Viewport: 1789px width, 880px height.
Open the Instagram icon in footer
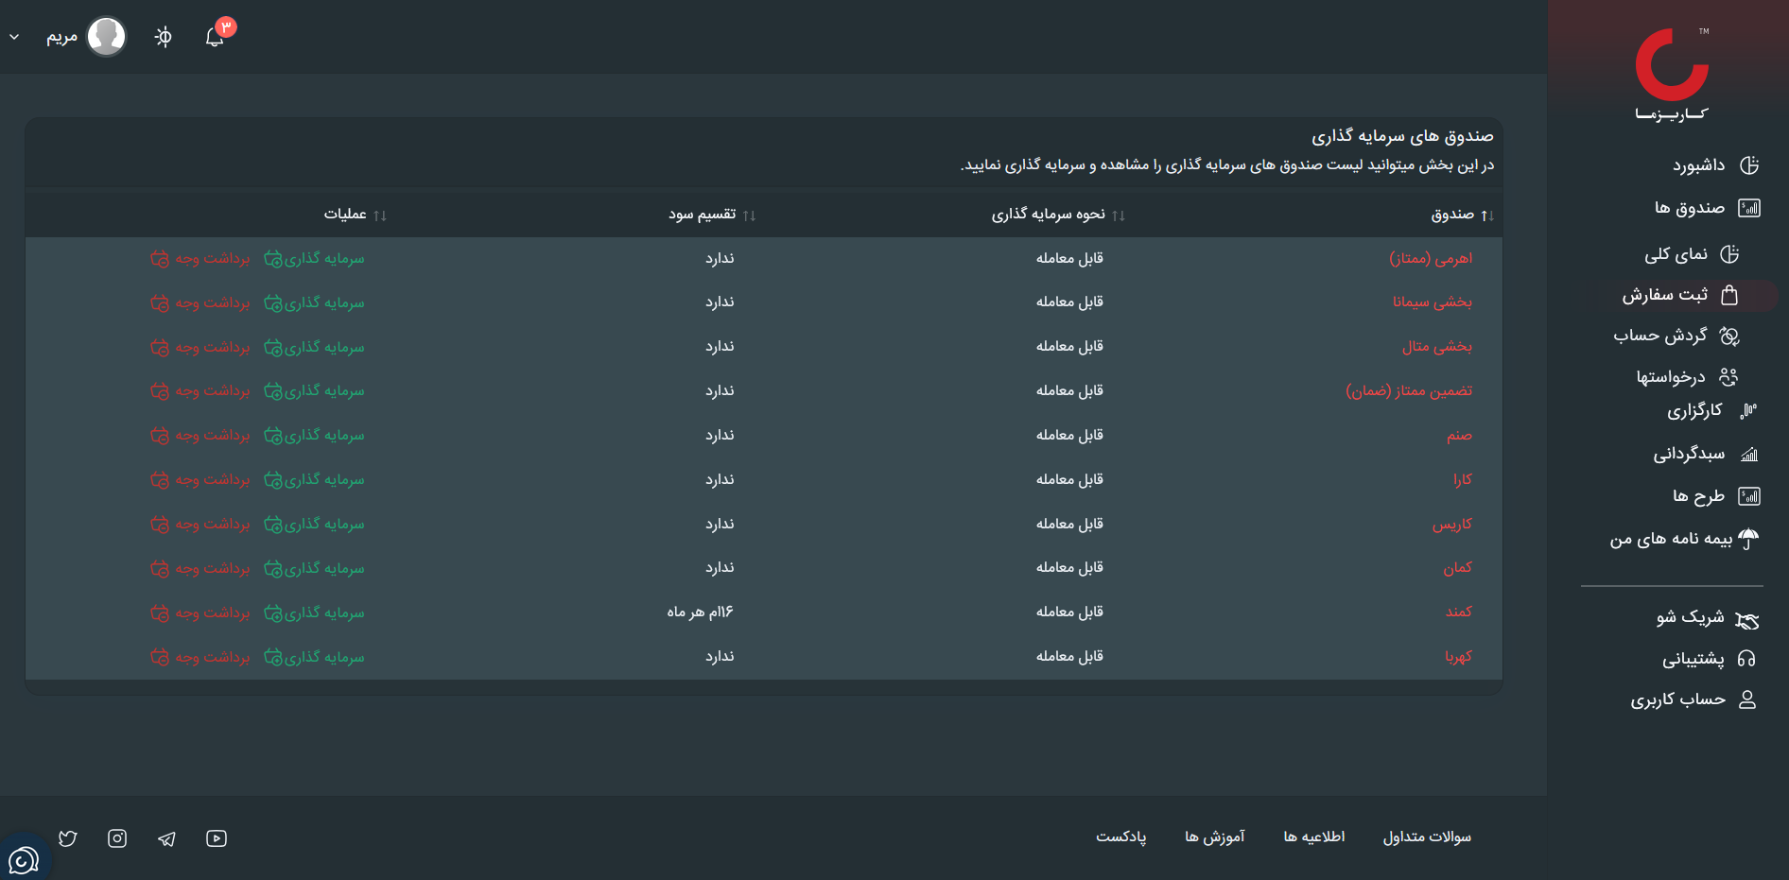tap(117, 838)
